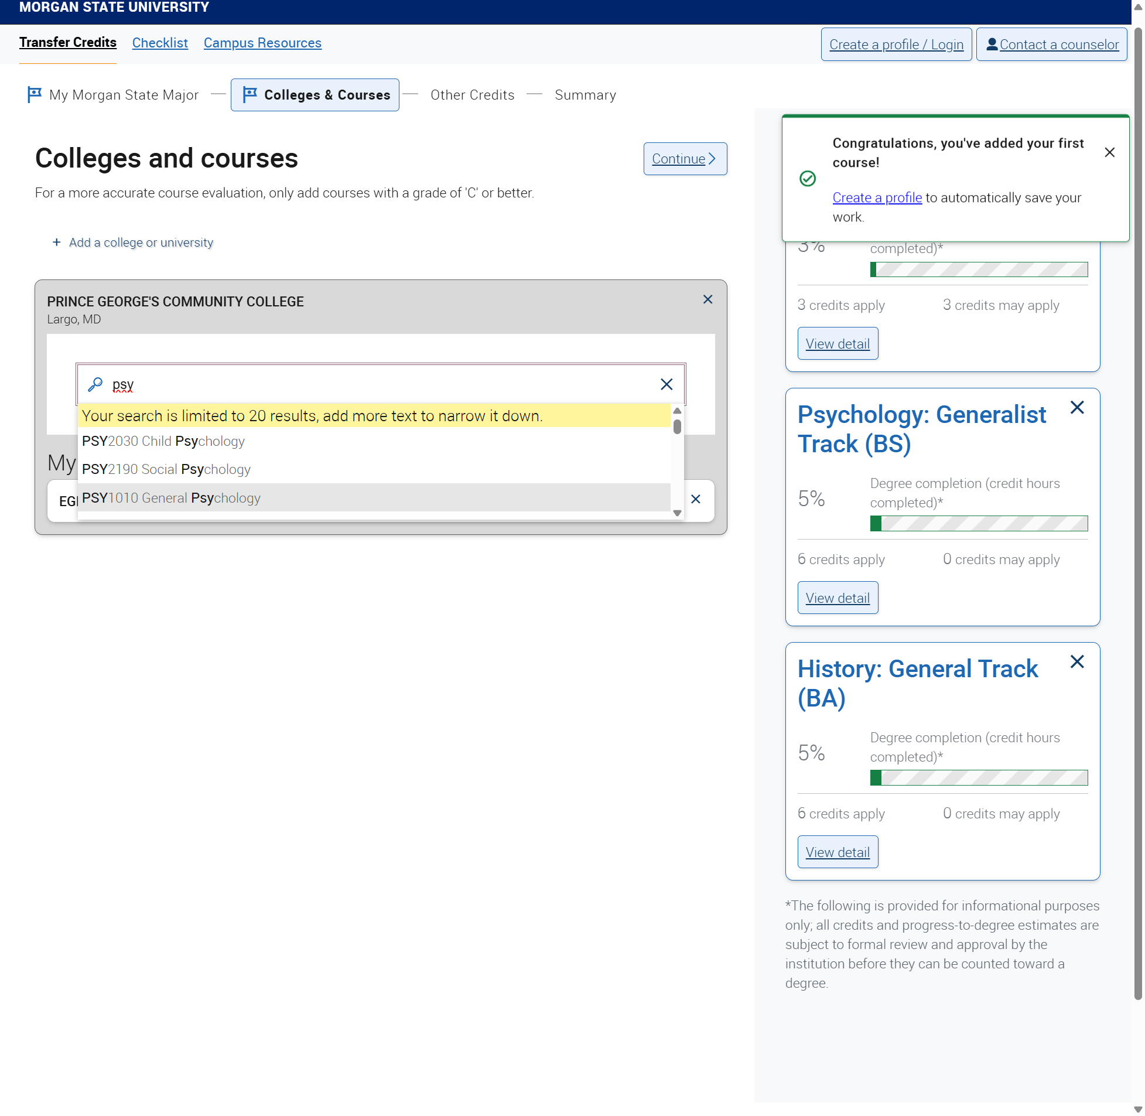Remove Psychology: Generalist Track card
The width and height of the screenshot is (1145, 1116).
[x=1076, y=407]
